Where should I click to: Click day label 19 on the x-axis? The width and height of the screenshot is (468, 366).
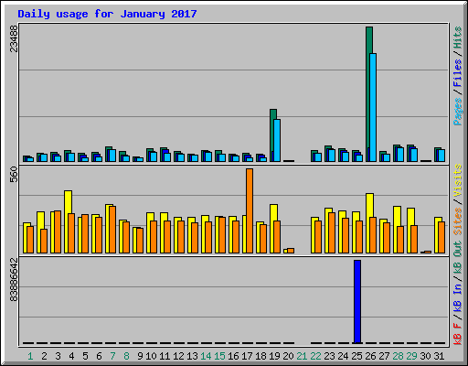click(x=274, y=356)
